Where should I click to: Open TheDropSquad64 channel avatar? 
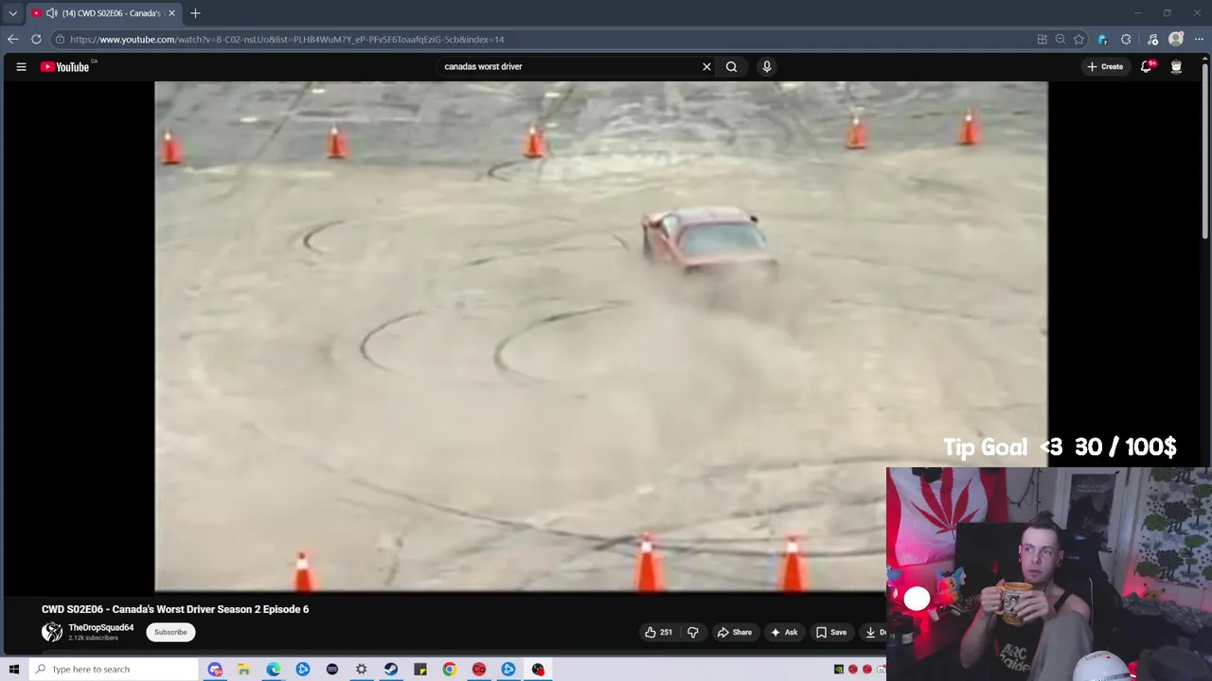[x=52, y=632]
